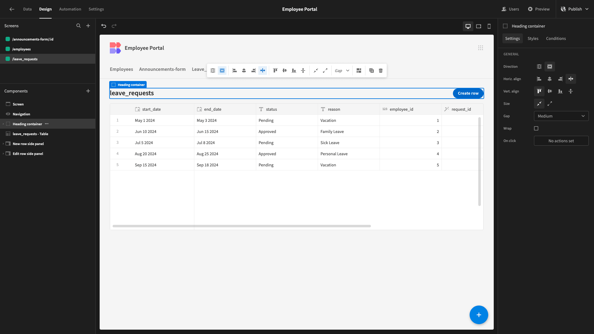Click the stretch/expand size icon

click(549, 104)
